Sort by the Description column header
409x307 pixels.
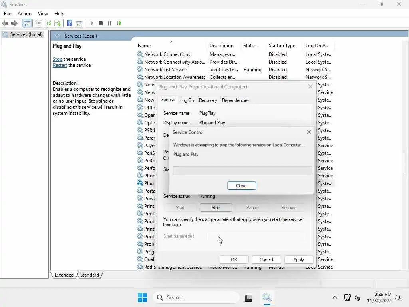coord(224,46)
